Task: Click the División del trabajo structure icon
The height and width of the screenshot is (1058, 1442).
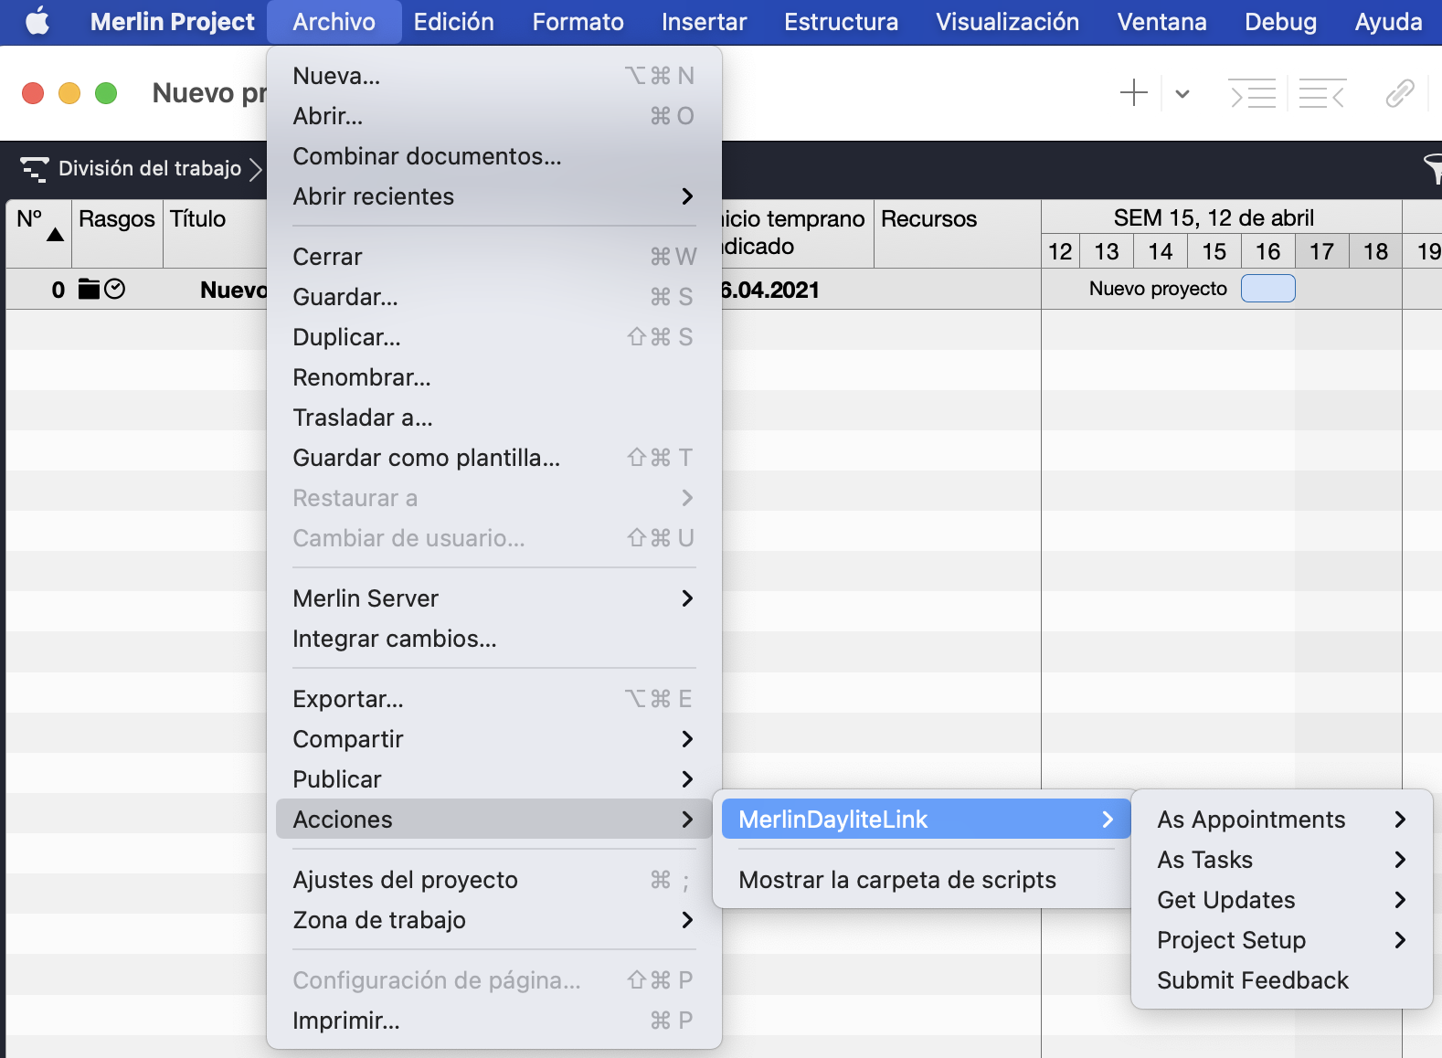Action: 35,169
